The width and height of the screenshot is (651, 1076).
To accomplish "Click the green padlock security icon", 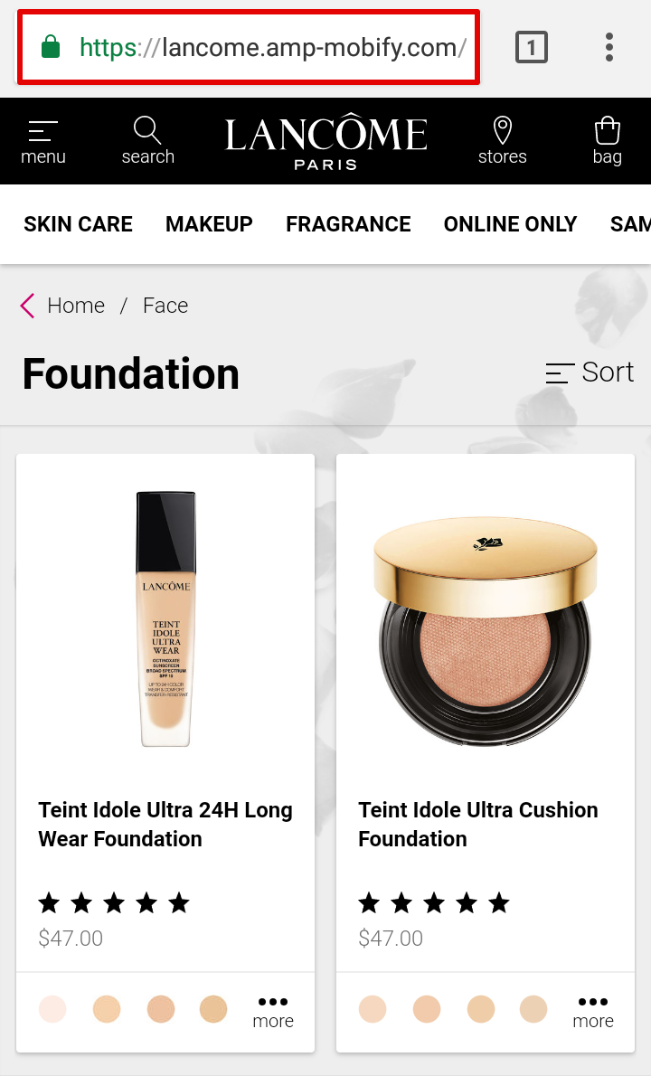I will coord(51,47).
